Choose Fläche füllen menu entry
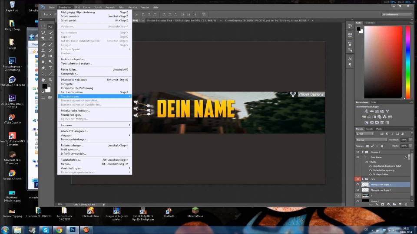The image size is (417, 234). coord(95,69)
